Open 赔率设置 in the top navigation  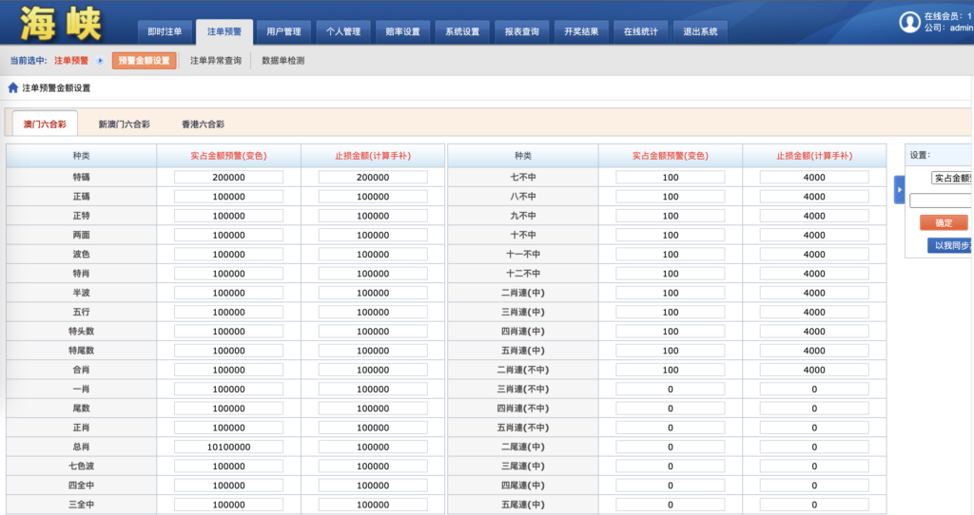(x=402, y=31)
